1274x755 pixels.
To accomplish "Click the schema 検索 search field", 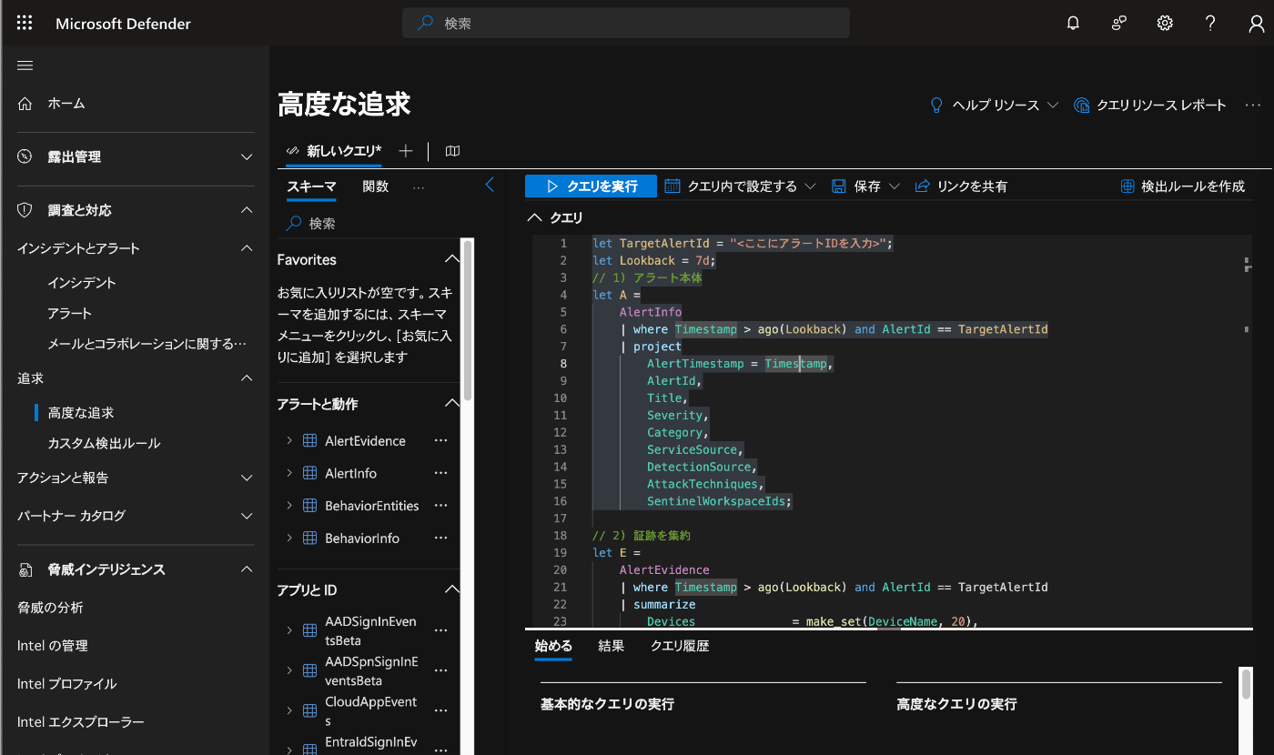I will pos(369,223).
